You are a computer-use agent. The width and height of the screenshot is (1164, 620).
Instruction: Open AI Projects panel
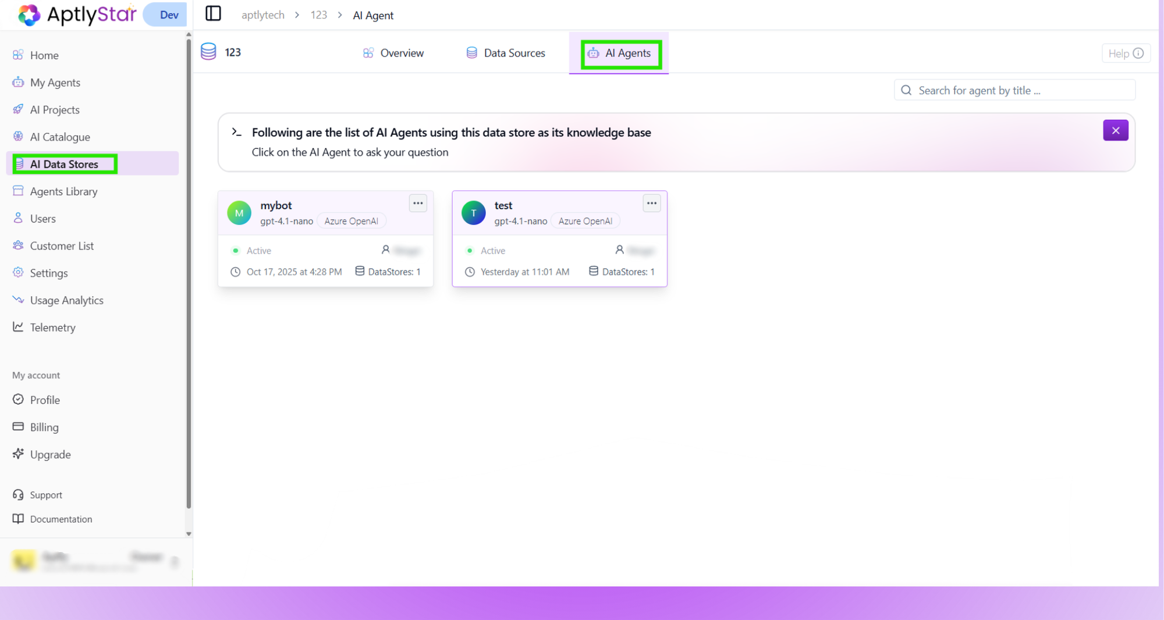[x=55, y=109]
